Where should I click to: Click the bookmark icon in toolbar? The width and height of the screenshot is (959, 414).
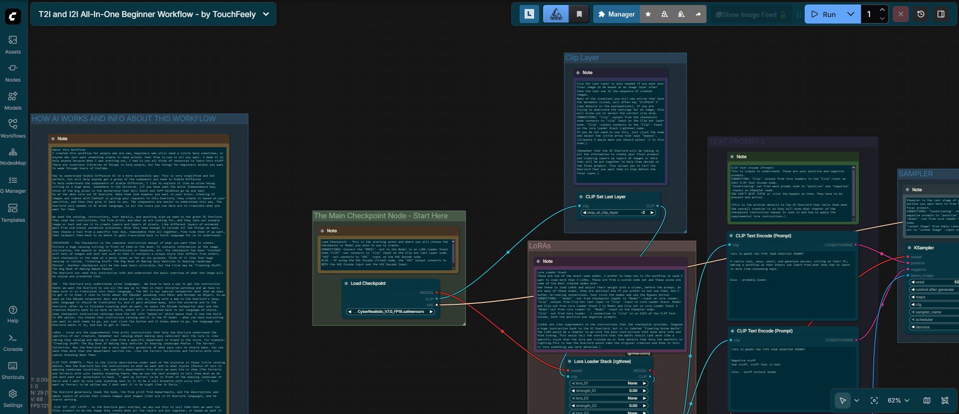[x=579, y=15]
